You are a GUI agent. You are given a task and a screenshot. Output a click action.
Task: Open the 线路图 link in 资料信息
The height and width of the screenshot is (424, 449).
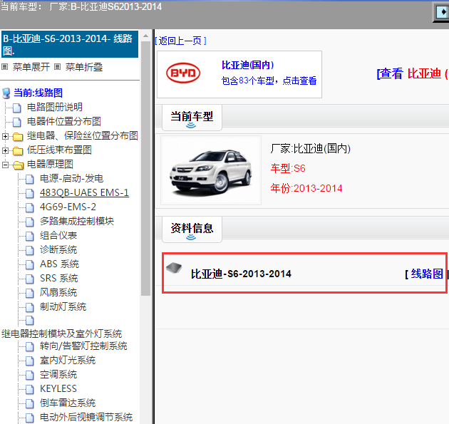[427, 274]
